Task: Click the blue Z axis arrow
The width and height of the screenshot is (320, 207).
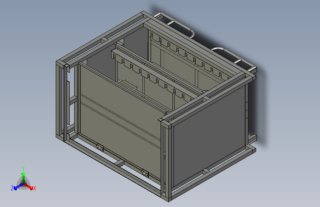Action: [x=19, y=187]
